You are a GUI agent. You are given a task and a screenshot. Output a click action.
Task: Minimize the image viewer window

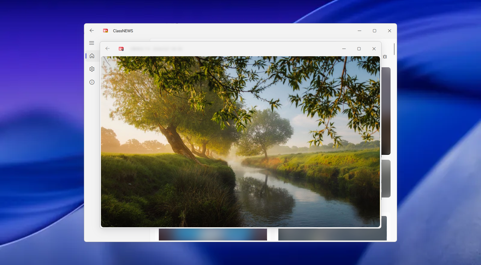[x=344, y=49]
